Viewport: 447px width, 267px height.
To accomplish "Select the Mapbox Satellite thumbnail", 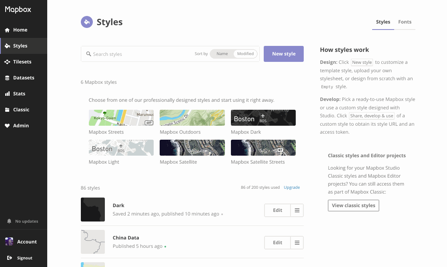I will [x=192, y=148].
